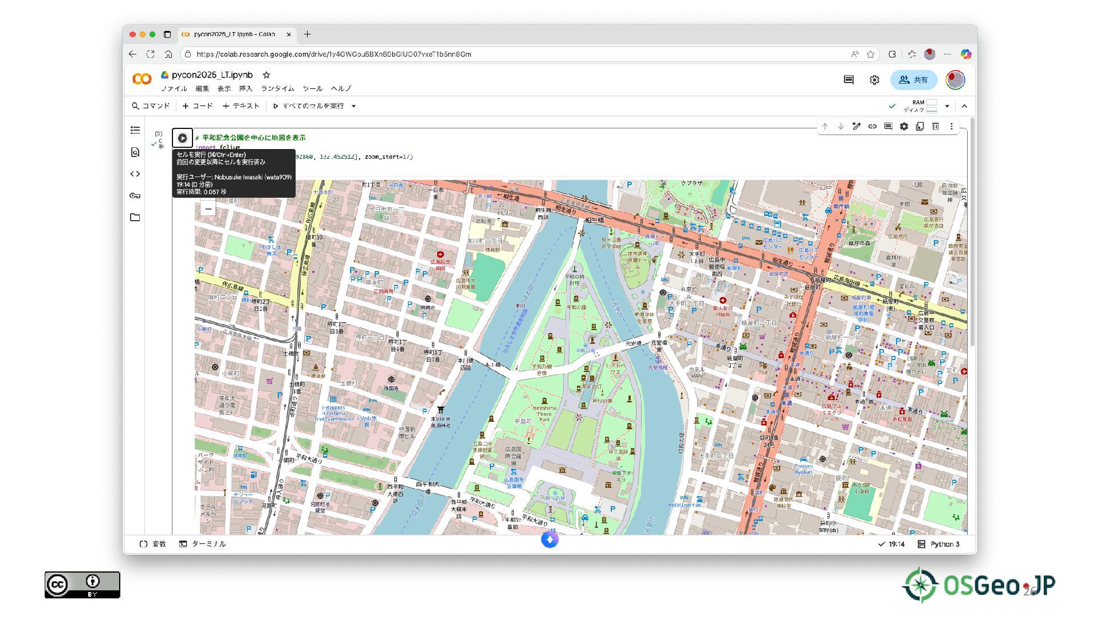Open browser three-dot settings menu
The height and width of the screenshot is (619, 1100).
click(x=948, y=54)
